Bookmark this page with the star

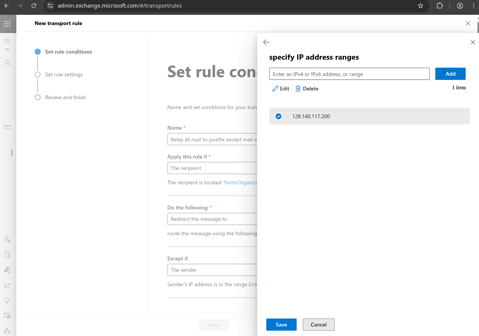click(x=420, y=6)
